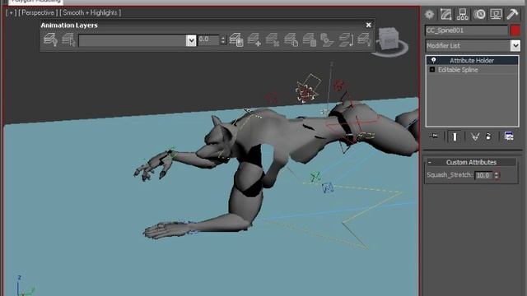
Task: Click the CC_Spine801 object name field
Action: tap(466, 30)
